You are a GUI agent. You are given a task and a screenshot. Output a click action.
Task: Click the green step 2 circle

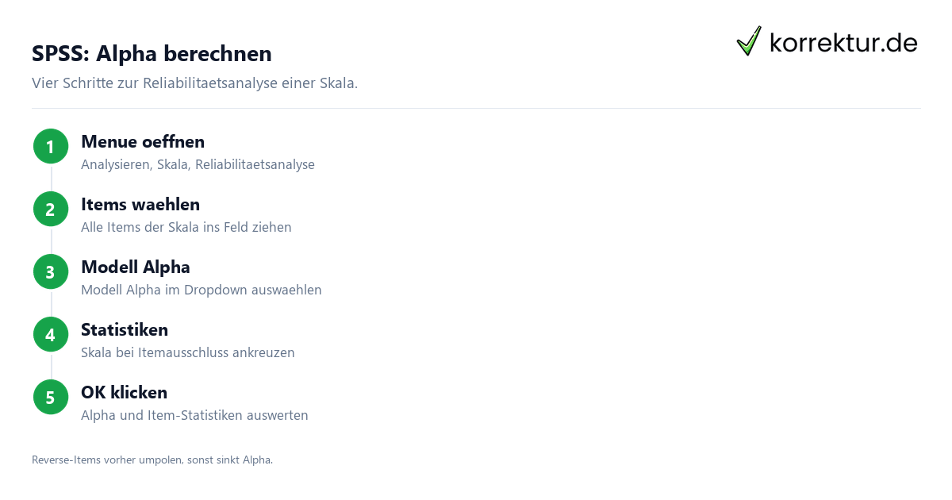(51, 210)
